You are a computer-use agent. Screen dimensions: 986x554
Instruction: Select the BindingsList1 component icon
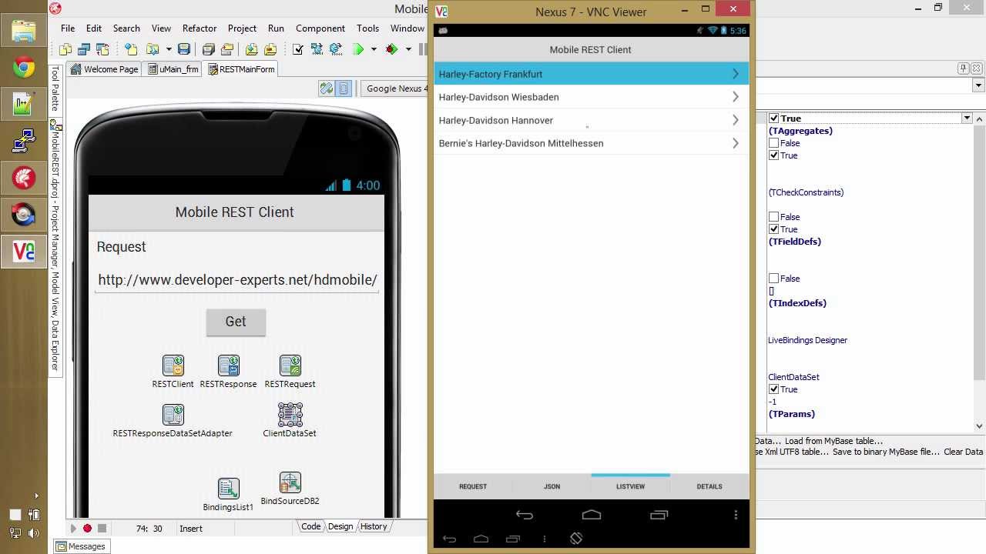pos(229,488)
